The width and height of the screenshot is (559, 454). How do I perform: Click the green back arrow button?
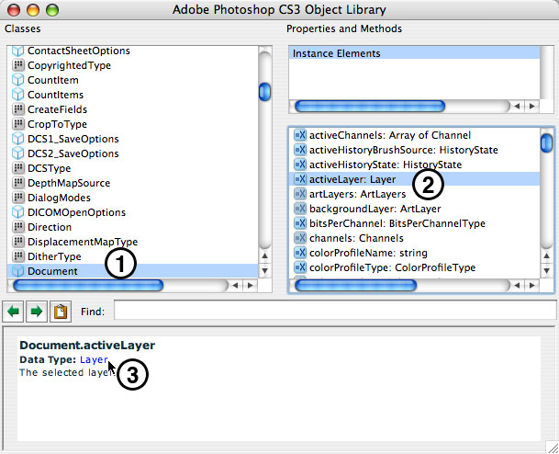pos(13,312)
